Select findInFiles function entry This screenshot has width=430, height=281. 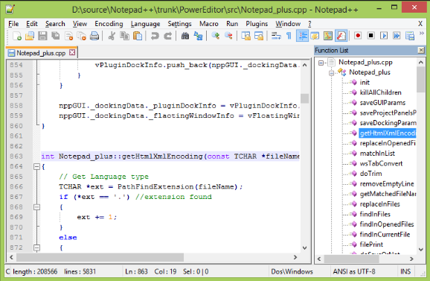click(x=375, y=214)
